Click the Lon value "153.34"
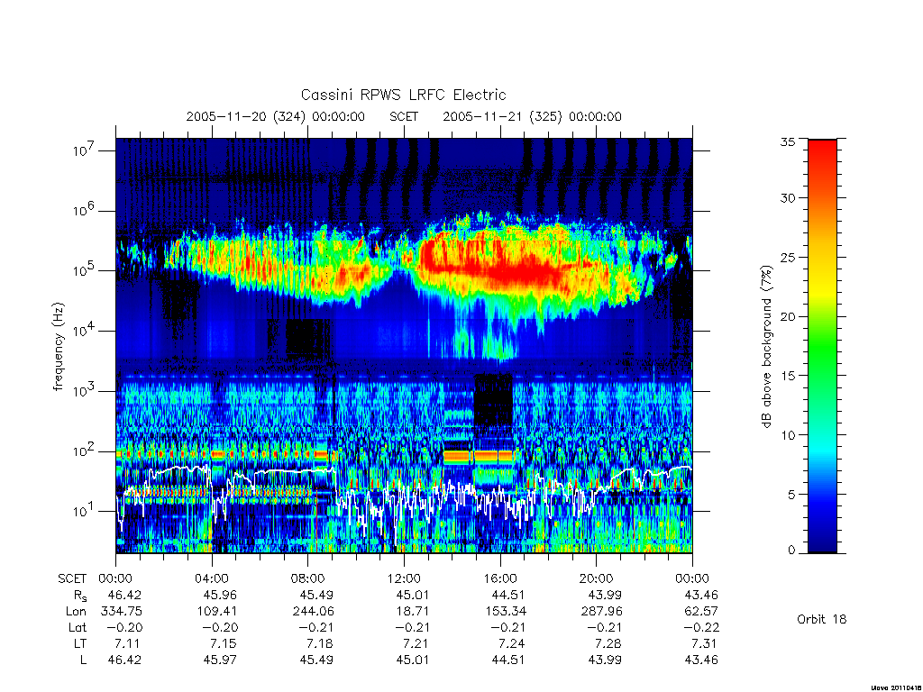 pos(505,612)
